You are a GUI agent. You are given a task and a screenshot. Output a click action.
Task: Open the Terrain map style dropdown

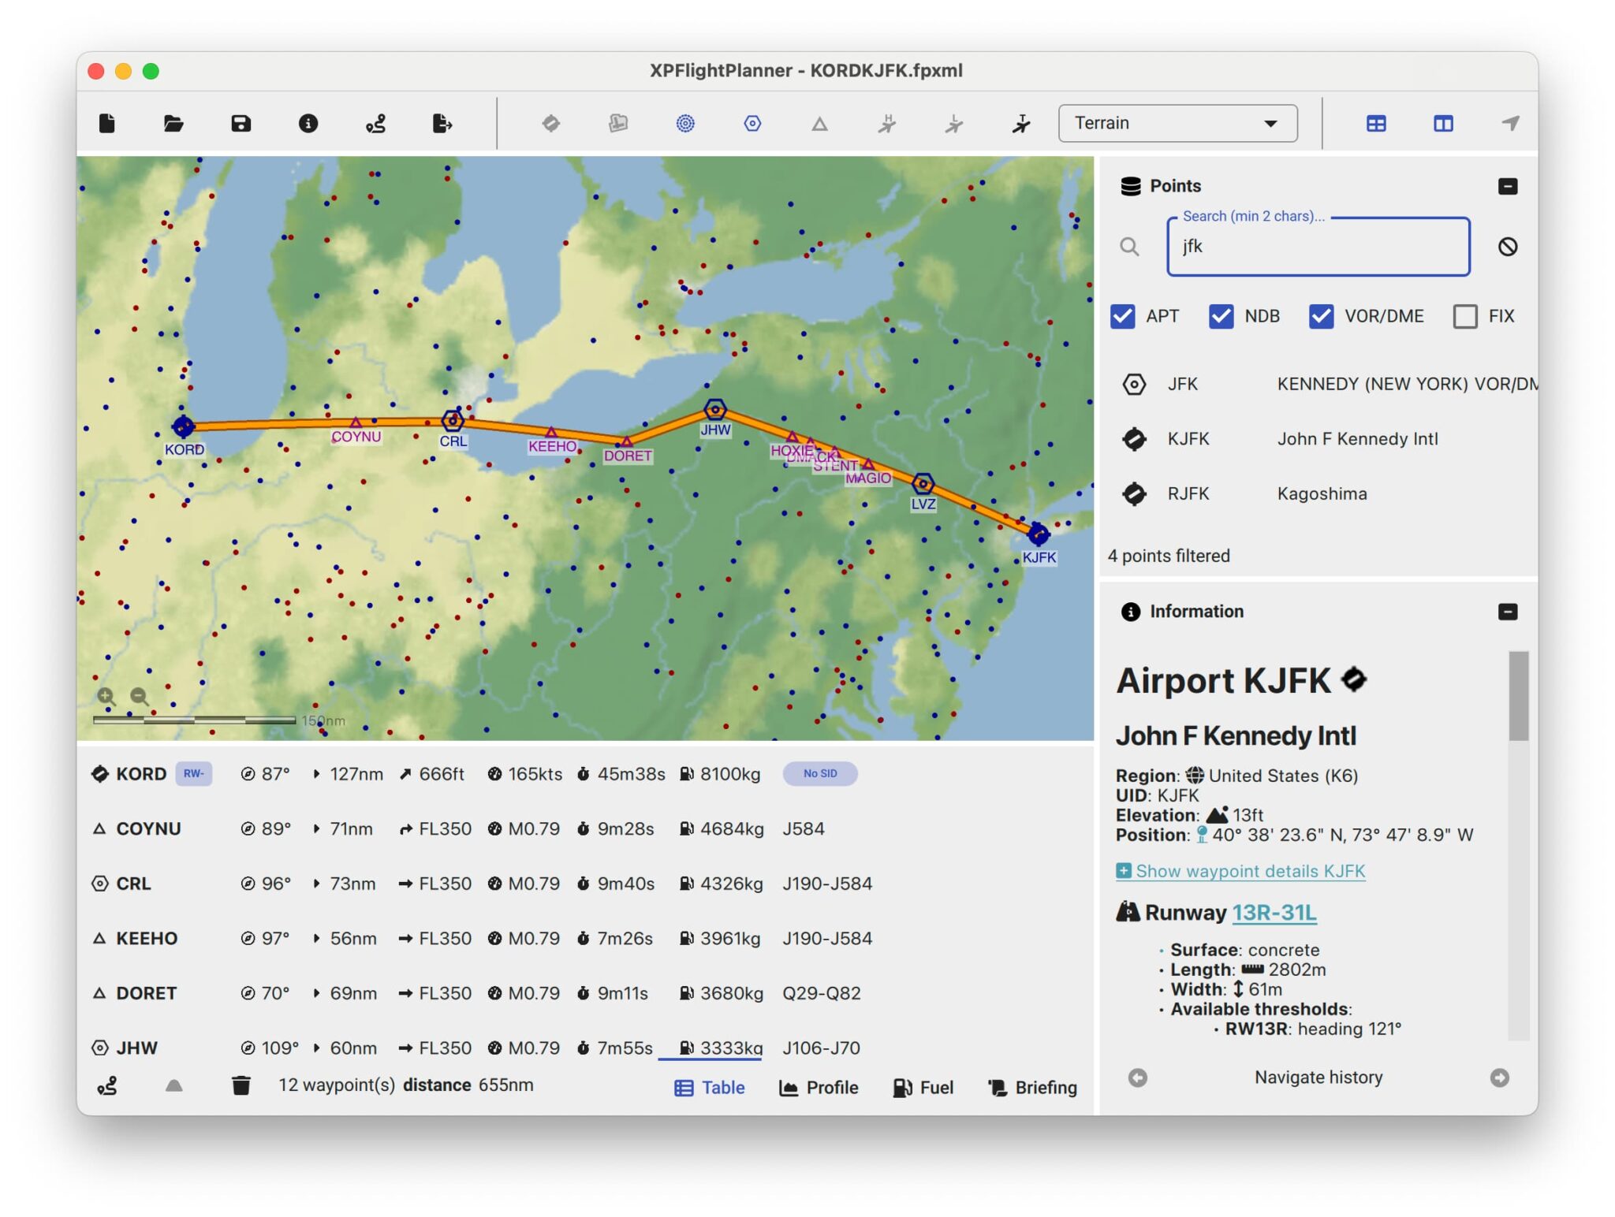coord(1177,123)
